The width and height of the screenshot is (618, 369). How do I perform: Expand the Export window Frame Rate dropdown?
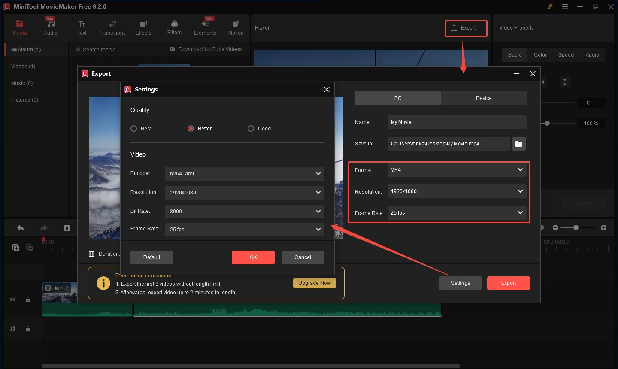point(457,213)
